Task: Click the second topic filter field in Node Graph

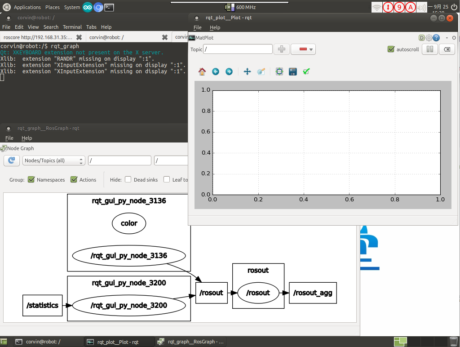Action: 171,160
